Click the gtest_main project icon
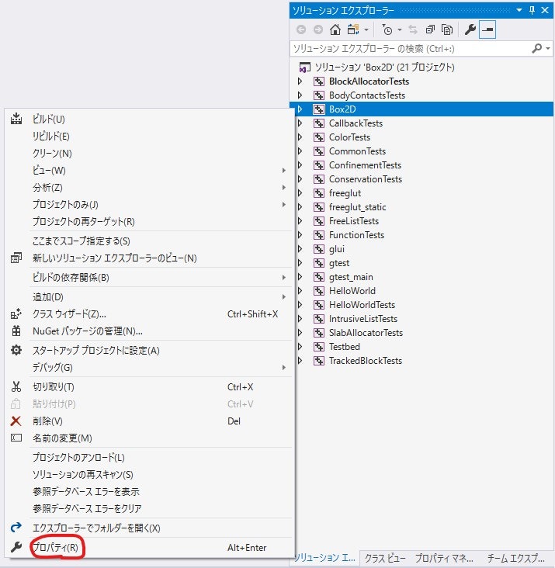The height and width of the screenshot is (568, 555). pos(319,277)
